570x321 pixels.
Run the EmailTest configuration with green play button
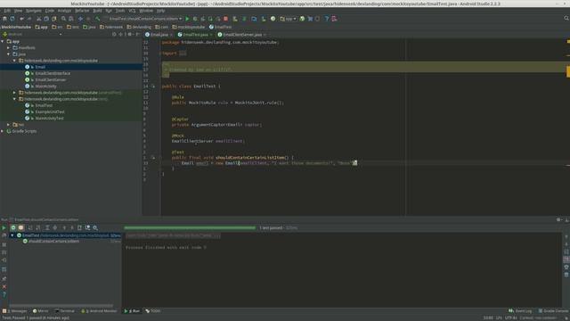[x=187, y=19]
